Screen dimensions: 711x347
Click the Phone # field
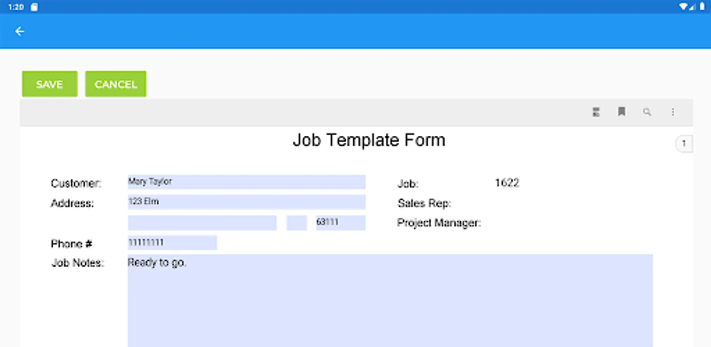click(172, 243)
